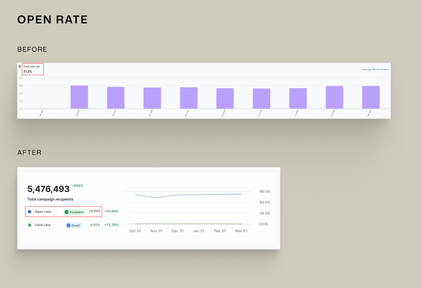The height and width of the screenshot is (288, 421).
Task: Expand the Email open rate tooltip
Action: coord(32,66)
